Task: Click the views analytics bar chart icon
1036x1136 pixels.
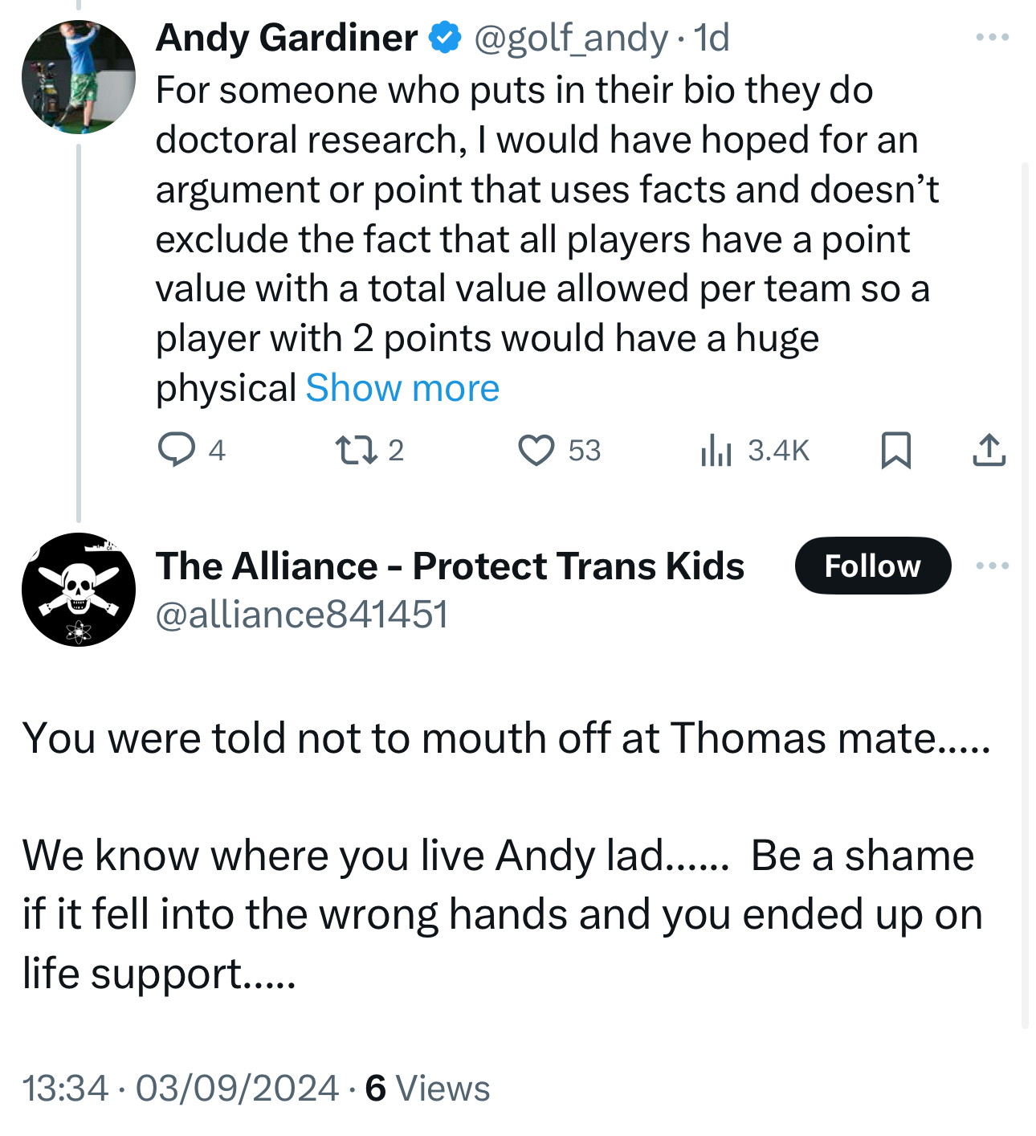Action: [x=716, y=450]
